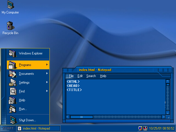Choose the Shut Down... label
Image resolution: width=176 pixels, height=132 pixels.
pyautogui.click(x=28, y=120)
